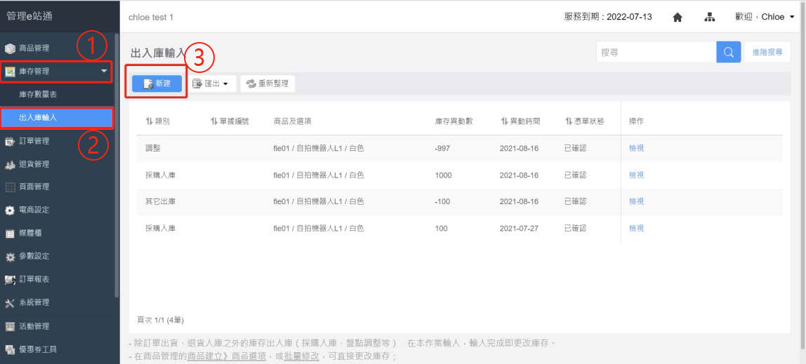Screen dimensions: 806x364
Task: Expand the 匯出 export dropdown
Action: 211,84
